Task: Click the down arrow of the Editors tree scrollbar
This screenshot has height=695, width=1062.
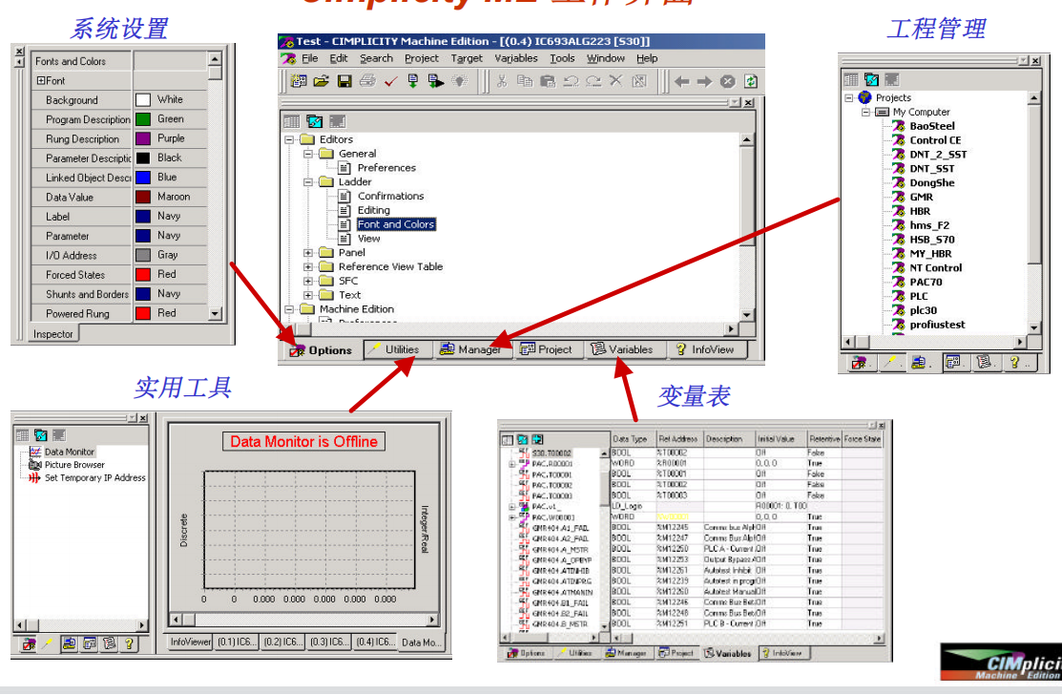Action: coord(746,315)
